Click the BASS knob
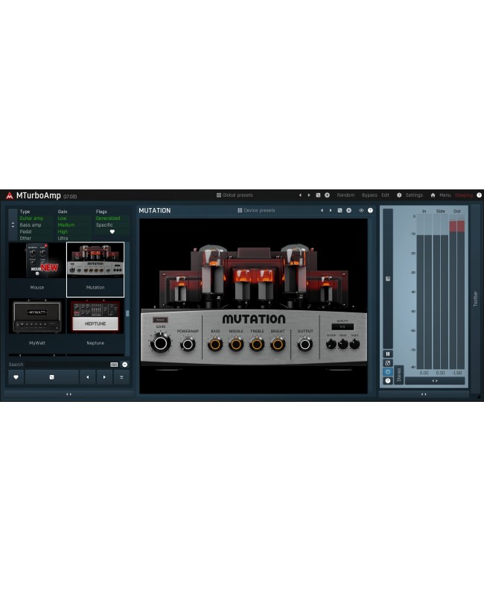The image size is (484, 592). coord(215,344)
